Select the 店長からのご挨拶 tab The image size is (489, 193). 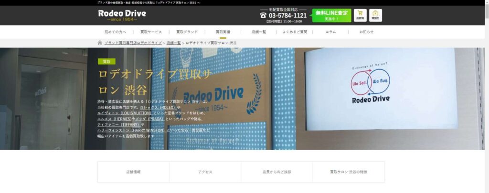tap(277, 172)
